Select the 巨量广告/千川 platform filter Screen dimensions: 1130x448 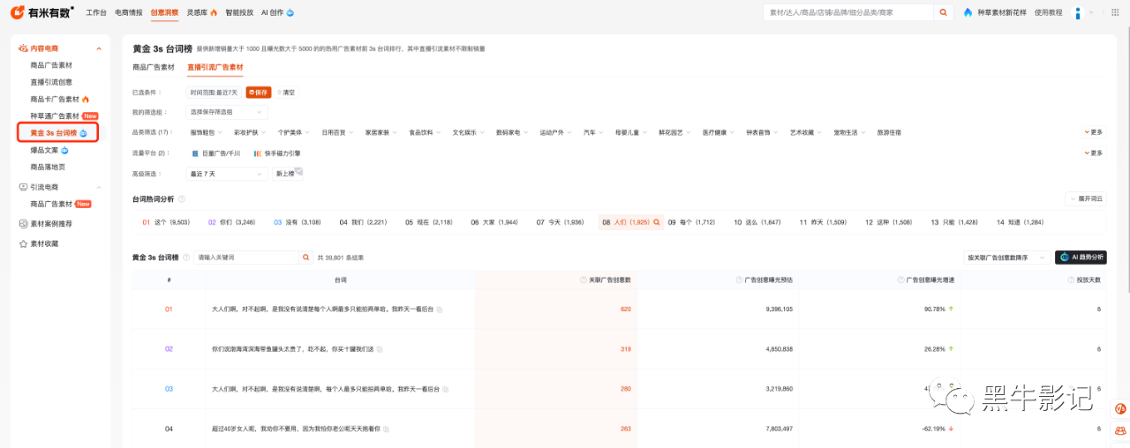coord(215,153)
